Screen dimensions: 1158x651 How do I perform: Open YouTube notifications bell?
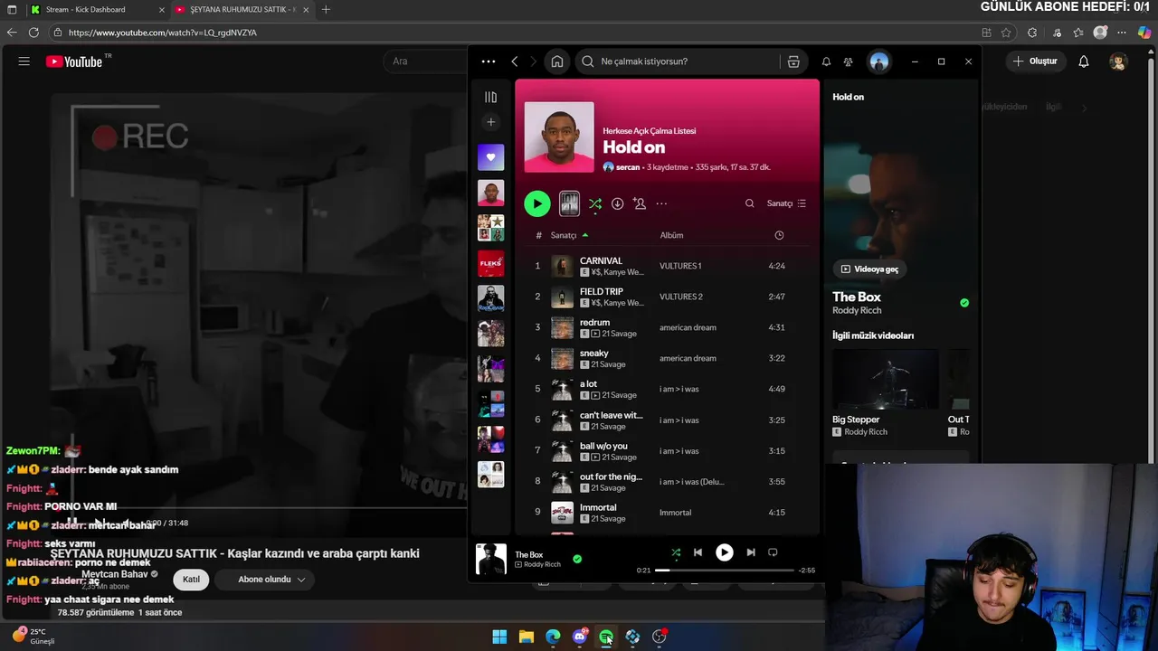(1084, 61)
